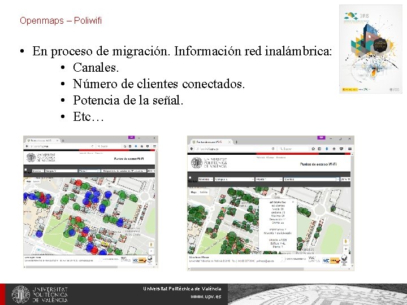This screenshot has height=305, width=407.
Task: Open Pocket icon in left browser toolbar
Action: (148, 146)
